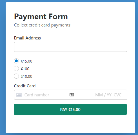Select the €15.00 radio button
This screenshot has width=138, height=135.
[16, 61]
